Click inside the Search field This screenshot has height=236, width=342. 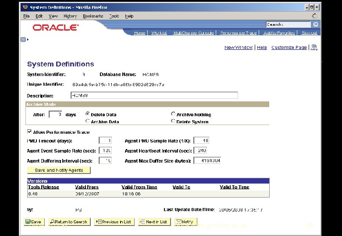289,24
